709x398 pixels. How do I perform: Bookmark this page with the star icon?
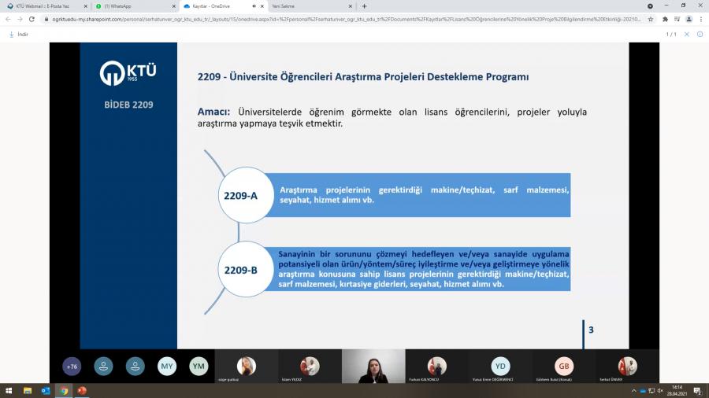[x=651, y=19]
